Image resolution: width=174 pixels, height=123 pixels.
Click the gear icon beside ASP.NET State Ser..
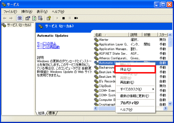pos(96,54)
